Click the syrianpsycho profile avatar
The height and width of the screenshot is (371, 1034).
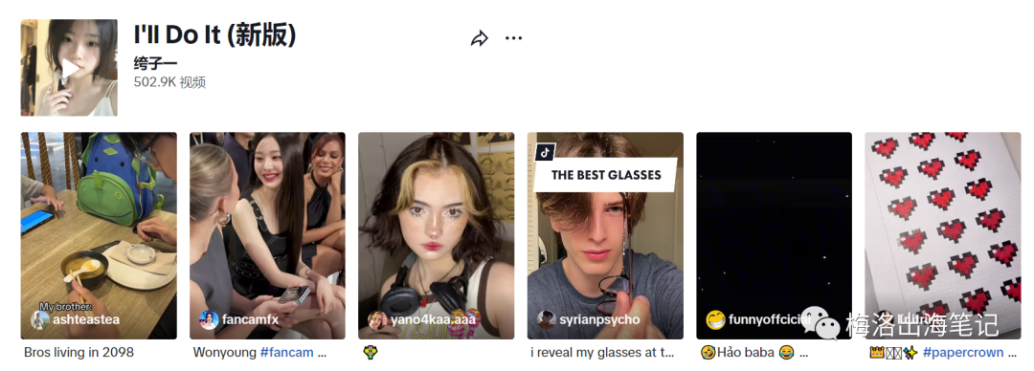[547, 320]
